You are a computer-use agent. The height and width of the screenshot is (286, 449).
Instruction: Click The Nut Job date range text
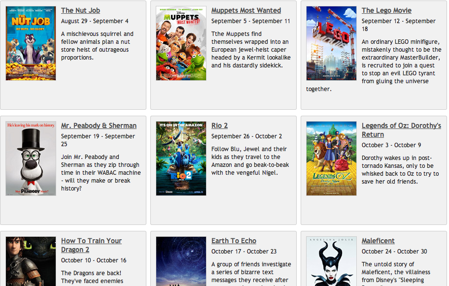(95, 21)
